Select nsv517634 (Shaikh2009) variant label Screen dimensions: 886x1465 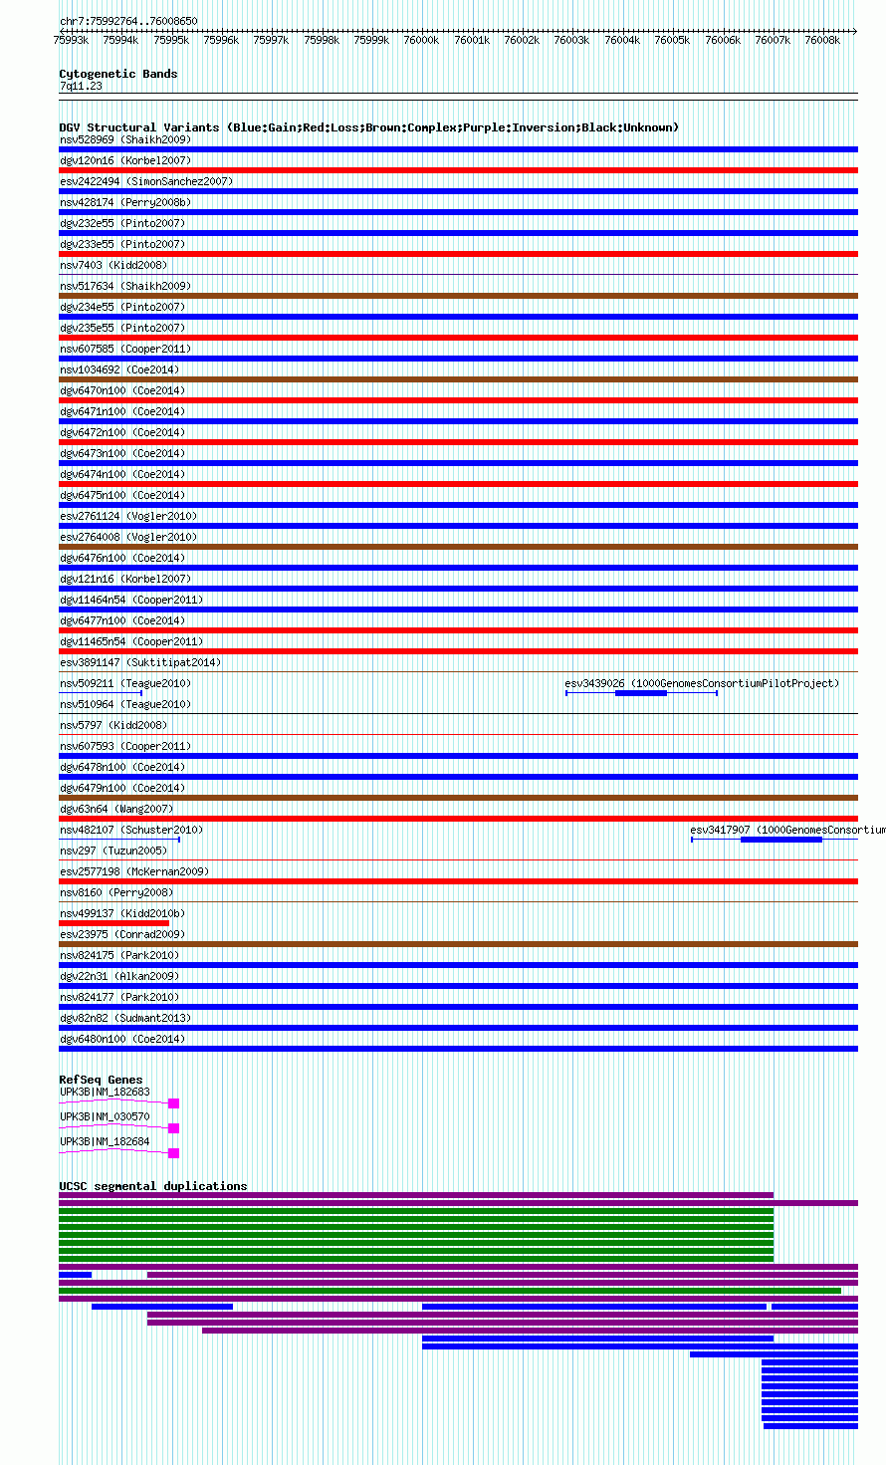(x=125, y=286)
